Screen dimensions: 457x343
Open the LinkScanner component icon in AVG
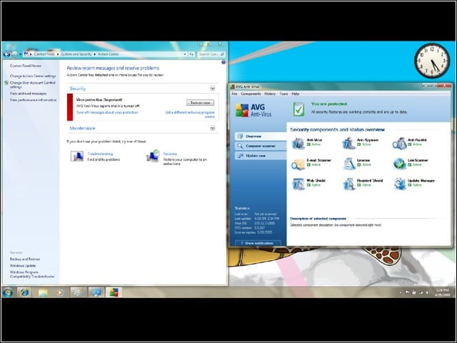point(399,164)
